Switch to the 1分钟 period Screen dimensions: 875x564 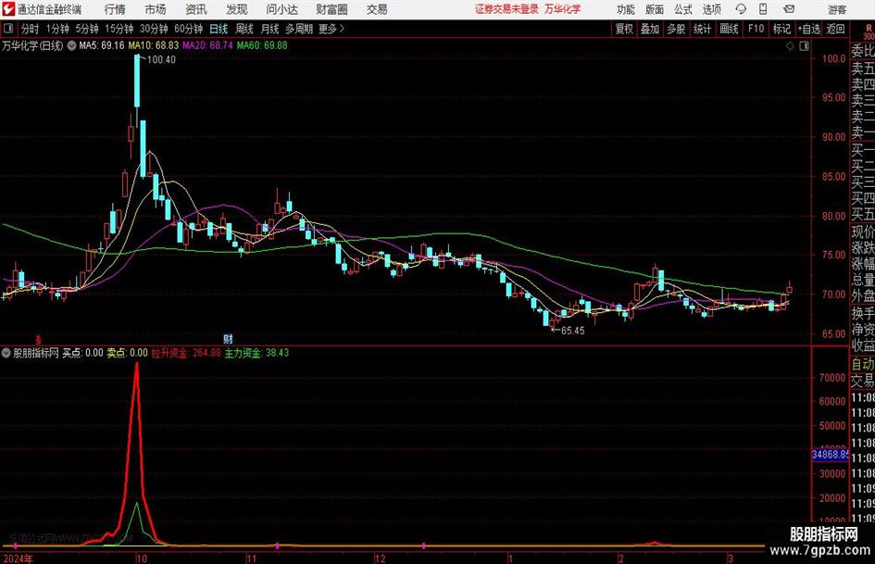click(x=56, y=29)
